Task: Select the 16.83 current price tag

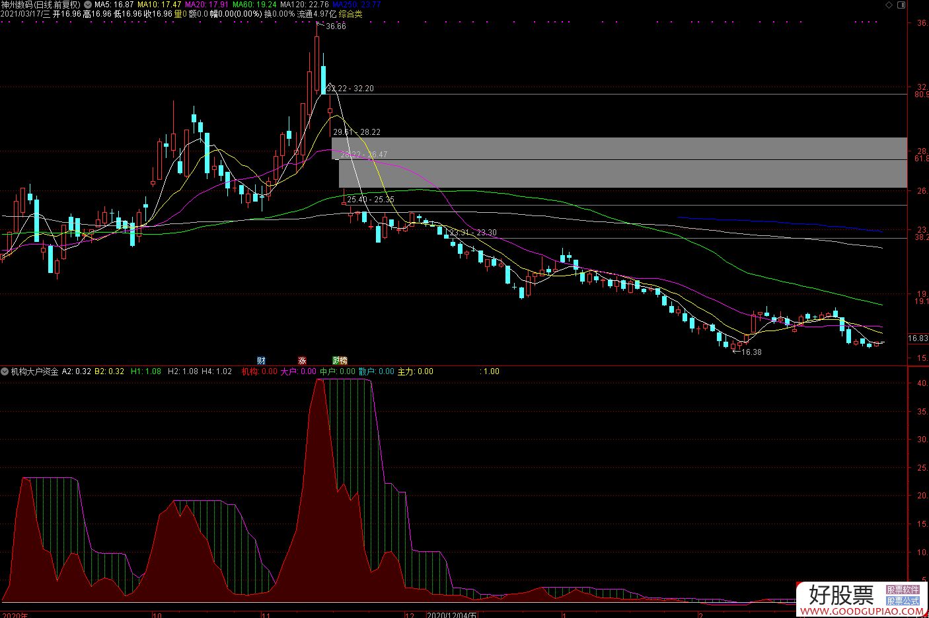Action: (918, 338)
